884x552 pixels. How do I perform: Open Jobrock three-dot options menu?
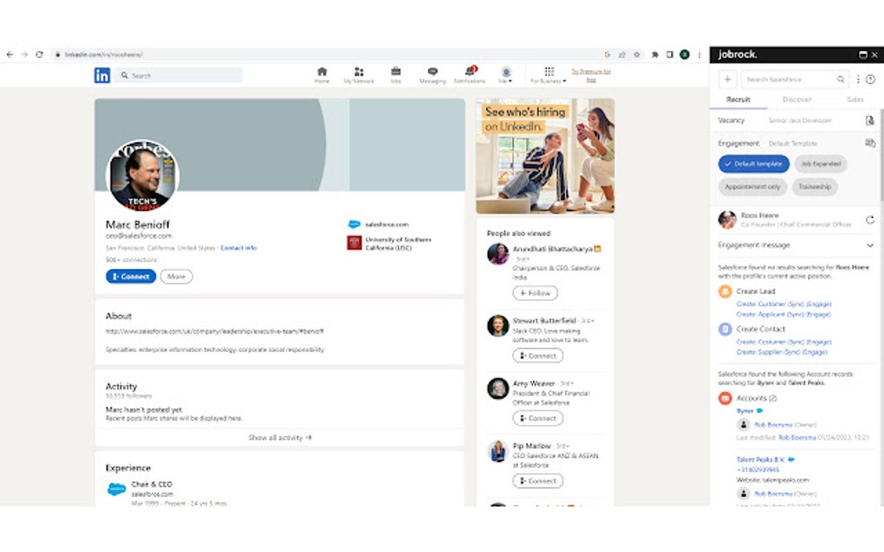858,80
